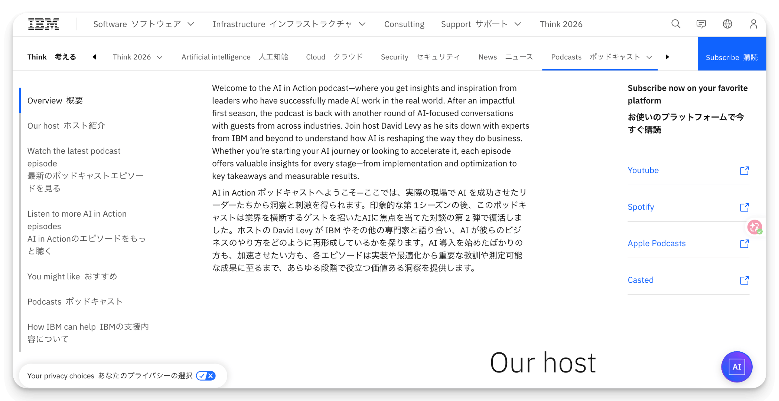Jump to Podcasts section in the sidebar
Screen dimensions: 779x401
75,302
